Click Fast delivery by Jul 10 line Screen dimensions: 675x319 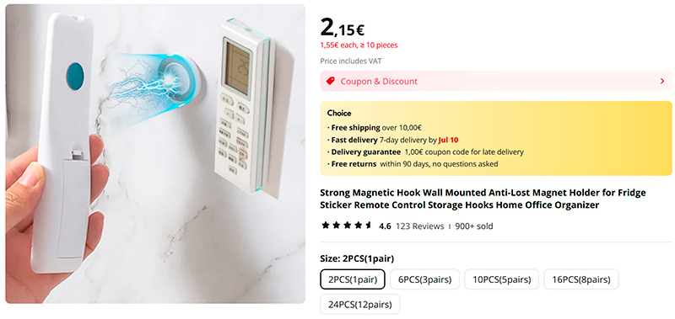[393, 140]
